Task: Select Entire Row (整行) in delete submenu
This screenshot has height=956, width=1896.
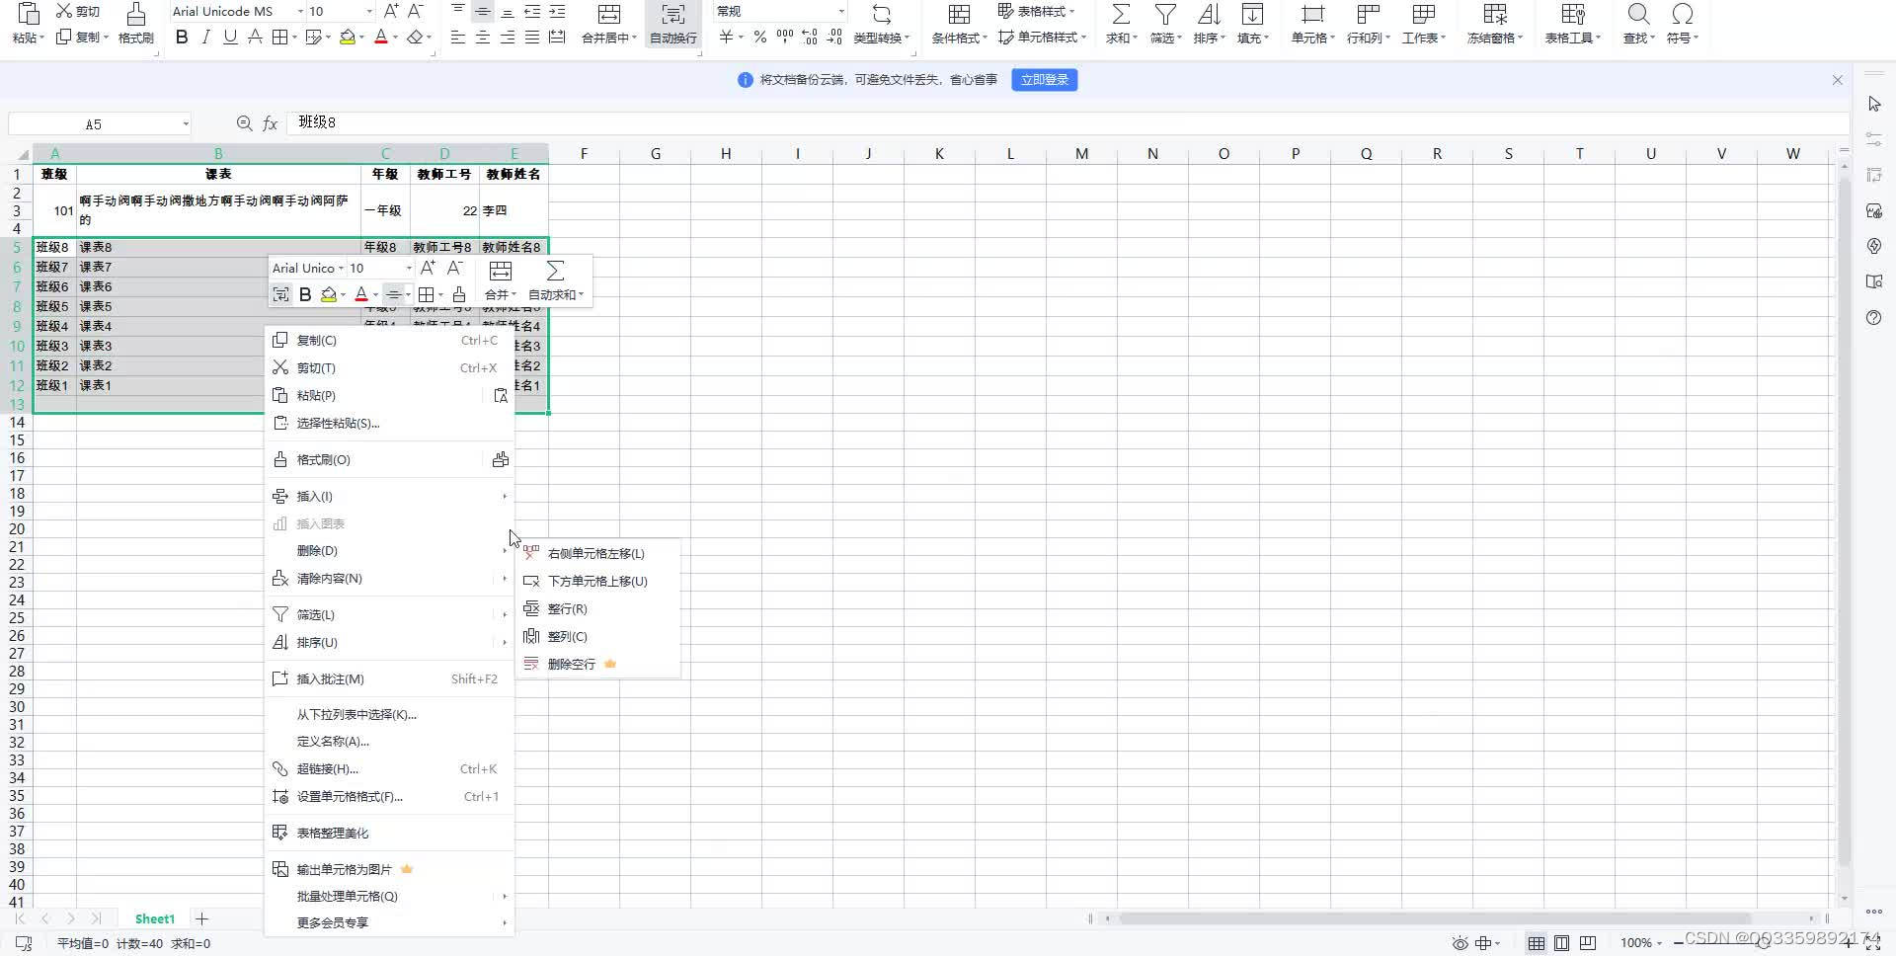Action: coord(598,608)
